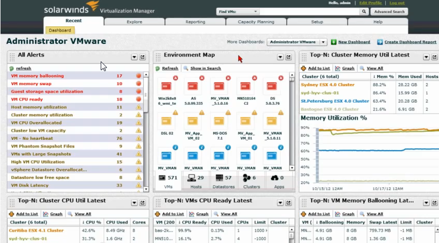Click the Advanced Search button
Screen dimensions: 439x243
coord(389,11)
